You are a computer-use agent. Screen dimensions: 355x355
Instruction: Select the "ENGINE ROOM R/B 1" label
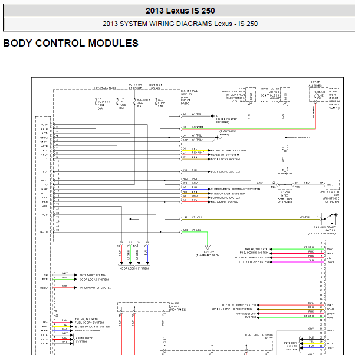pos(334,98)
